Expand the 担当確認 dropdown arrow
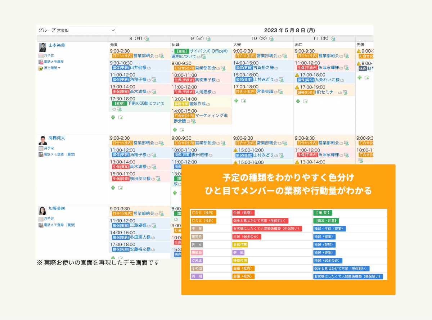Image resolution: width=432 pixels, height=320 pixels. pos(59,68)
